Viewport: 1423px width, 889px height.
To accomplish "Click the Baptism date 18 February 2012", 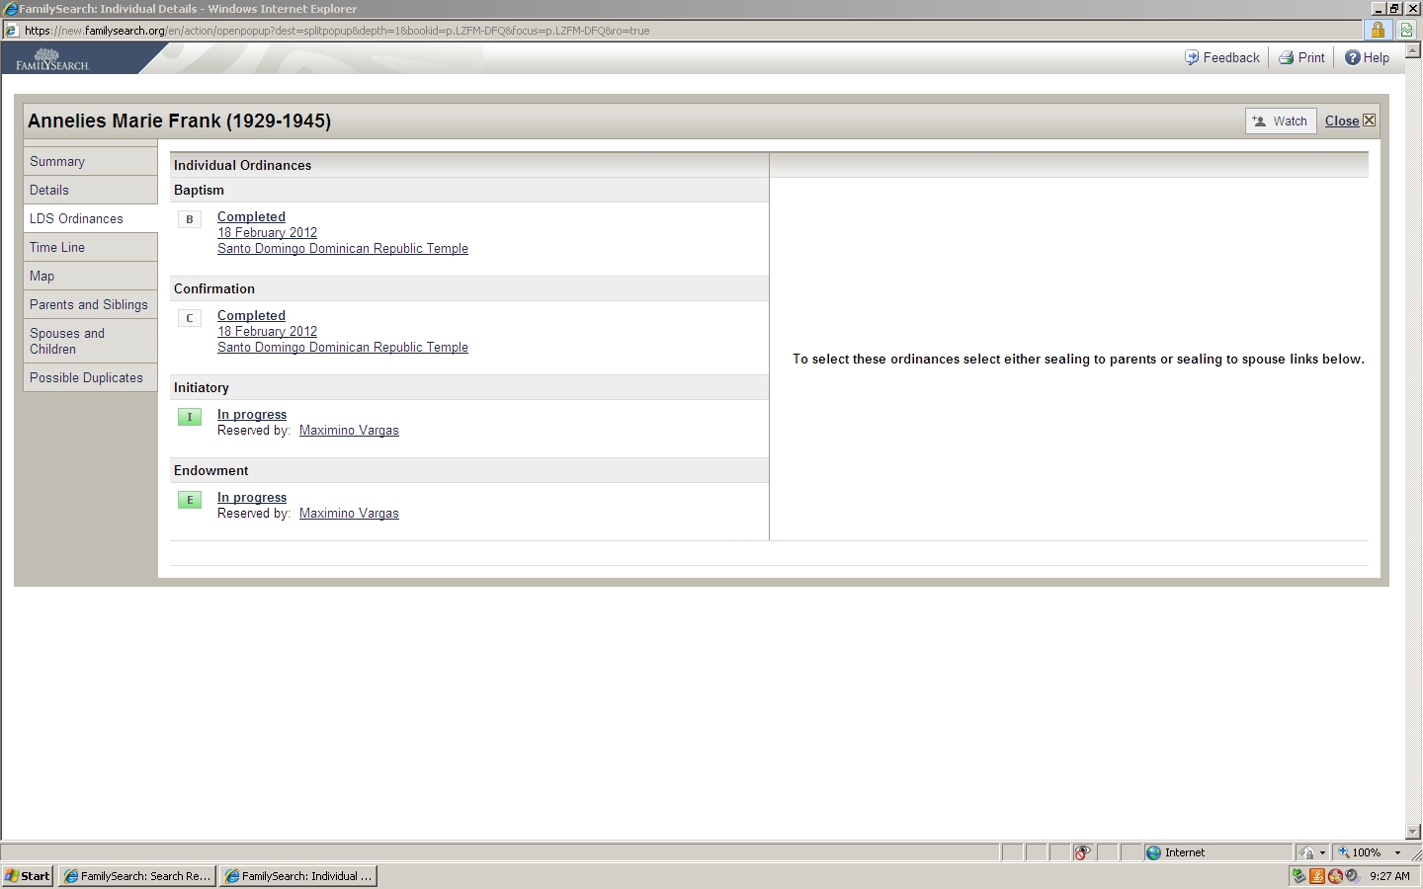I will click(x=267, y=232).
